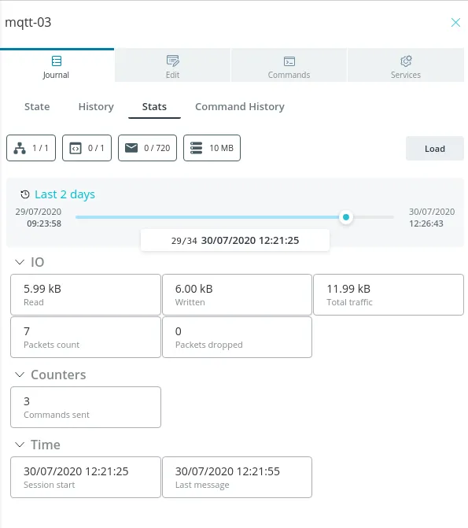This screenshot has width=468, height=528.
Task: Click the Commands terminal icon
Action: [x=289, y=61]
